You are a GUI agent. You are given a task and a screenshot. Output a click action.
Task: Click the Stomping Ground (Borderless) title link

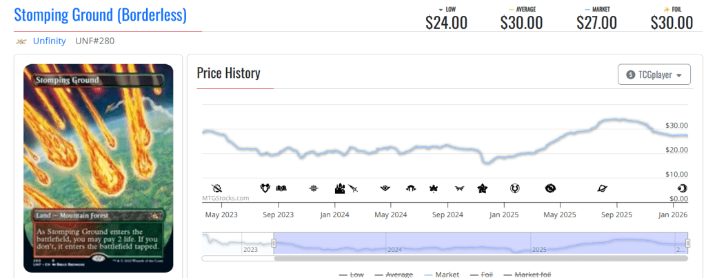pyautogui.click(x=100, y=14)
